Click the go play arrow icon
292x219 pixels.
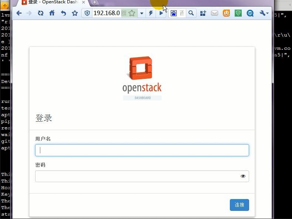click(161, 13)
